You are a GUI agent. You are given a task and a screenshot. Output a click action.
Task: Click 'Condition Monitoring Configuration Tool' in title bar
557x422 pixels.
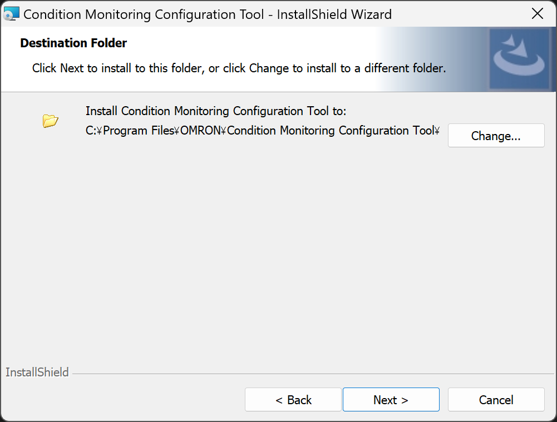144,14
